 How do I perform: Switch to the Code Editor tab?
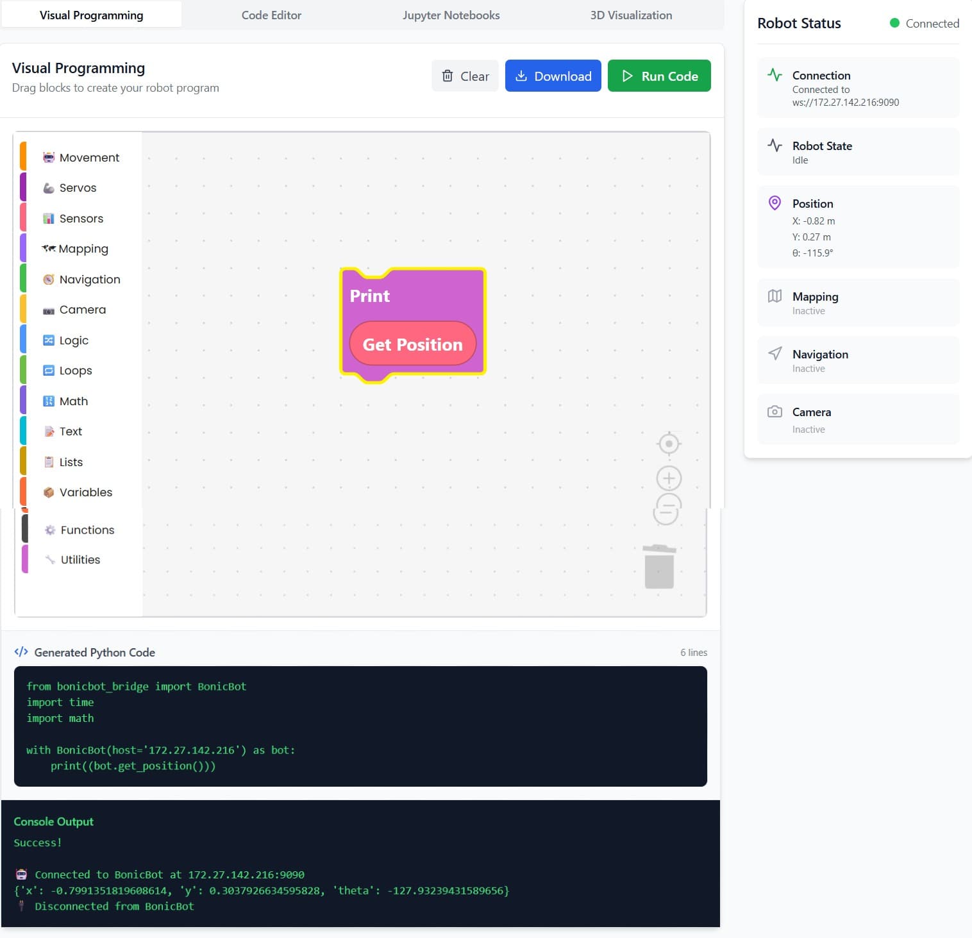click(x=271, y=15)
